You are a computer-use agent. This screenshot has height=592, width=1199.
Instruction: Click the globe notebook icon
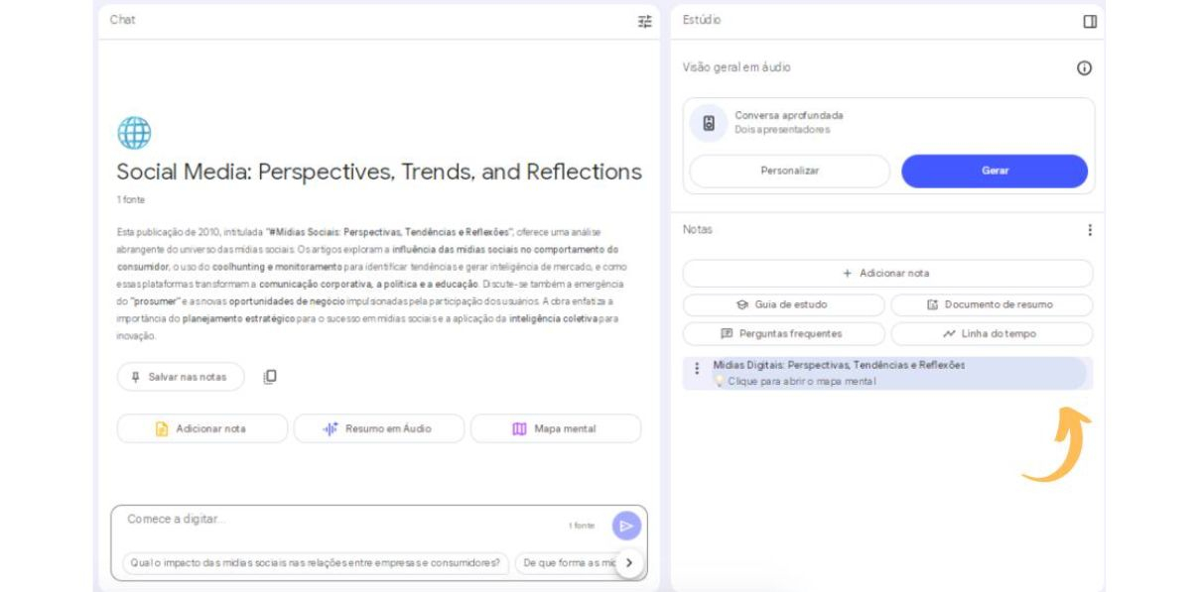(x=134, y=132)
